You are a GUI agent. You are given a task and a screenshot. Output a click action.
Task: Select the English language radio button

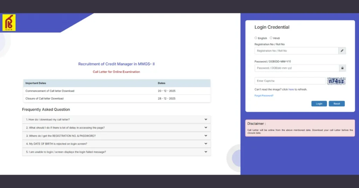[256, 38]
